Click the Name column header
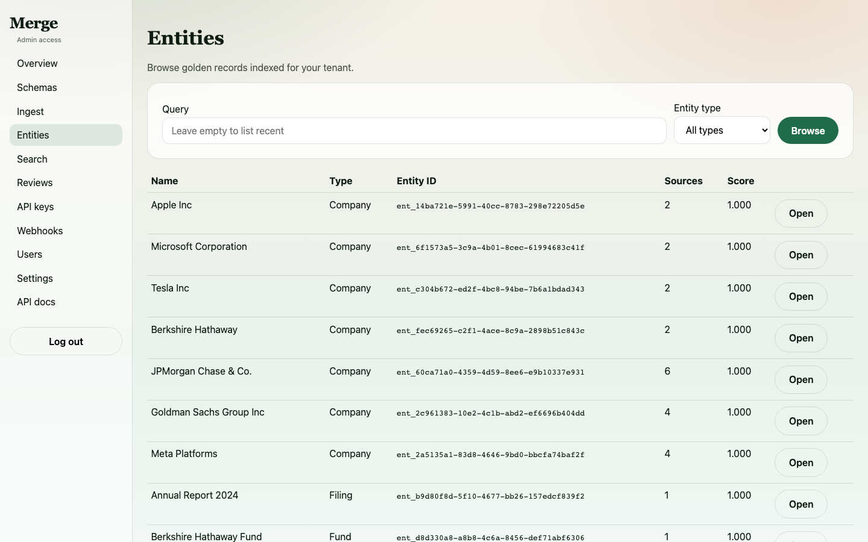Viewport: 868px width, 542px height. tap(165, 181)
